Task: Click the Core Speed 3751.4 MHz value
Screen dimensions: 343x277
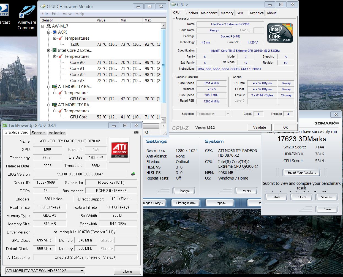Action: (x=211, y=83)
